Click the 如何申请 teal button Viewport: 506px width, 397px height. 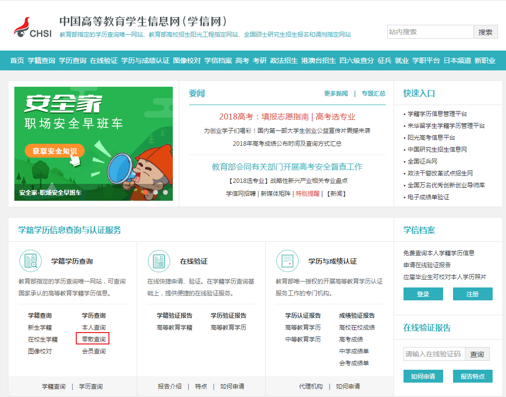[423, 376]
